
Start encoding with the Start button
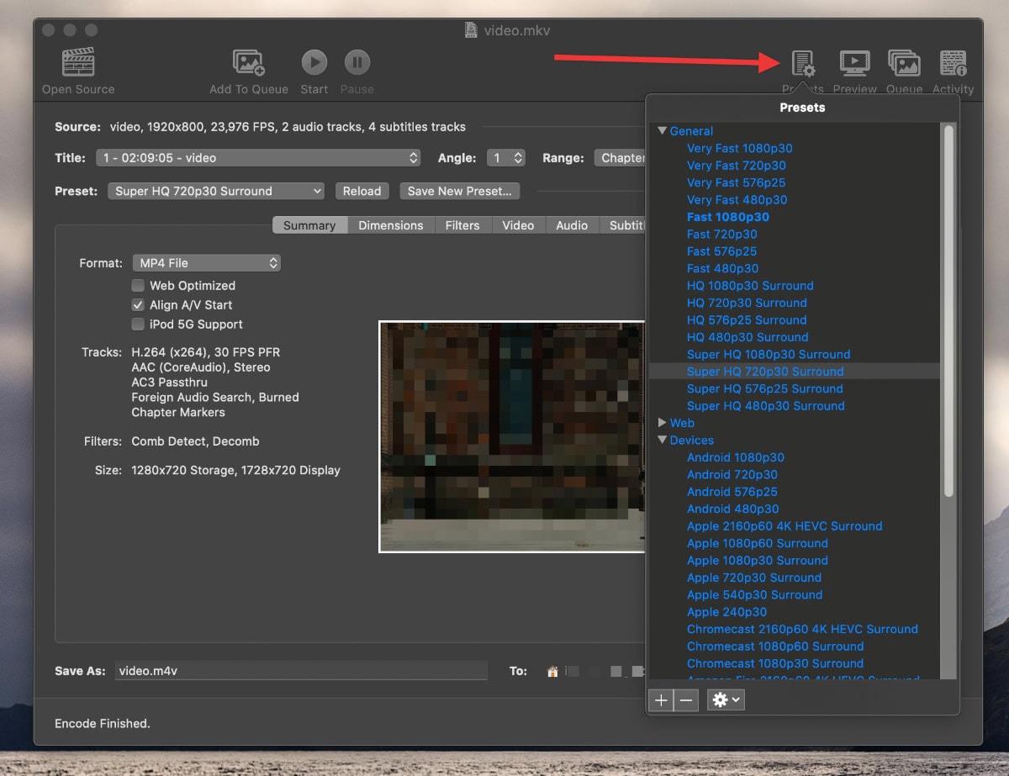[x=314, y=62]
